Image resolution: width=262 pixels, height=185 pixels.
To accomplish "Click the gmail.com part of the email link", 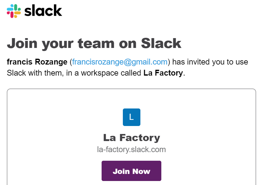I will 147,62.
